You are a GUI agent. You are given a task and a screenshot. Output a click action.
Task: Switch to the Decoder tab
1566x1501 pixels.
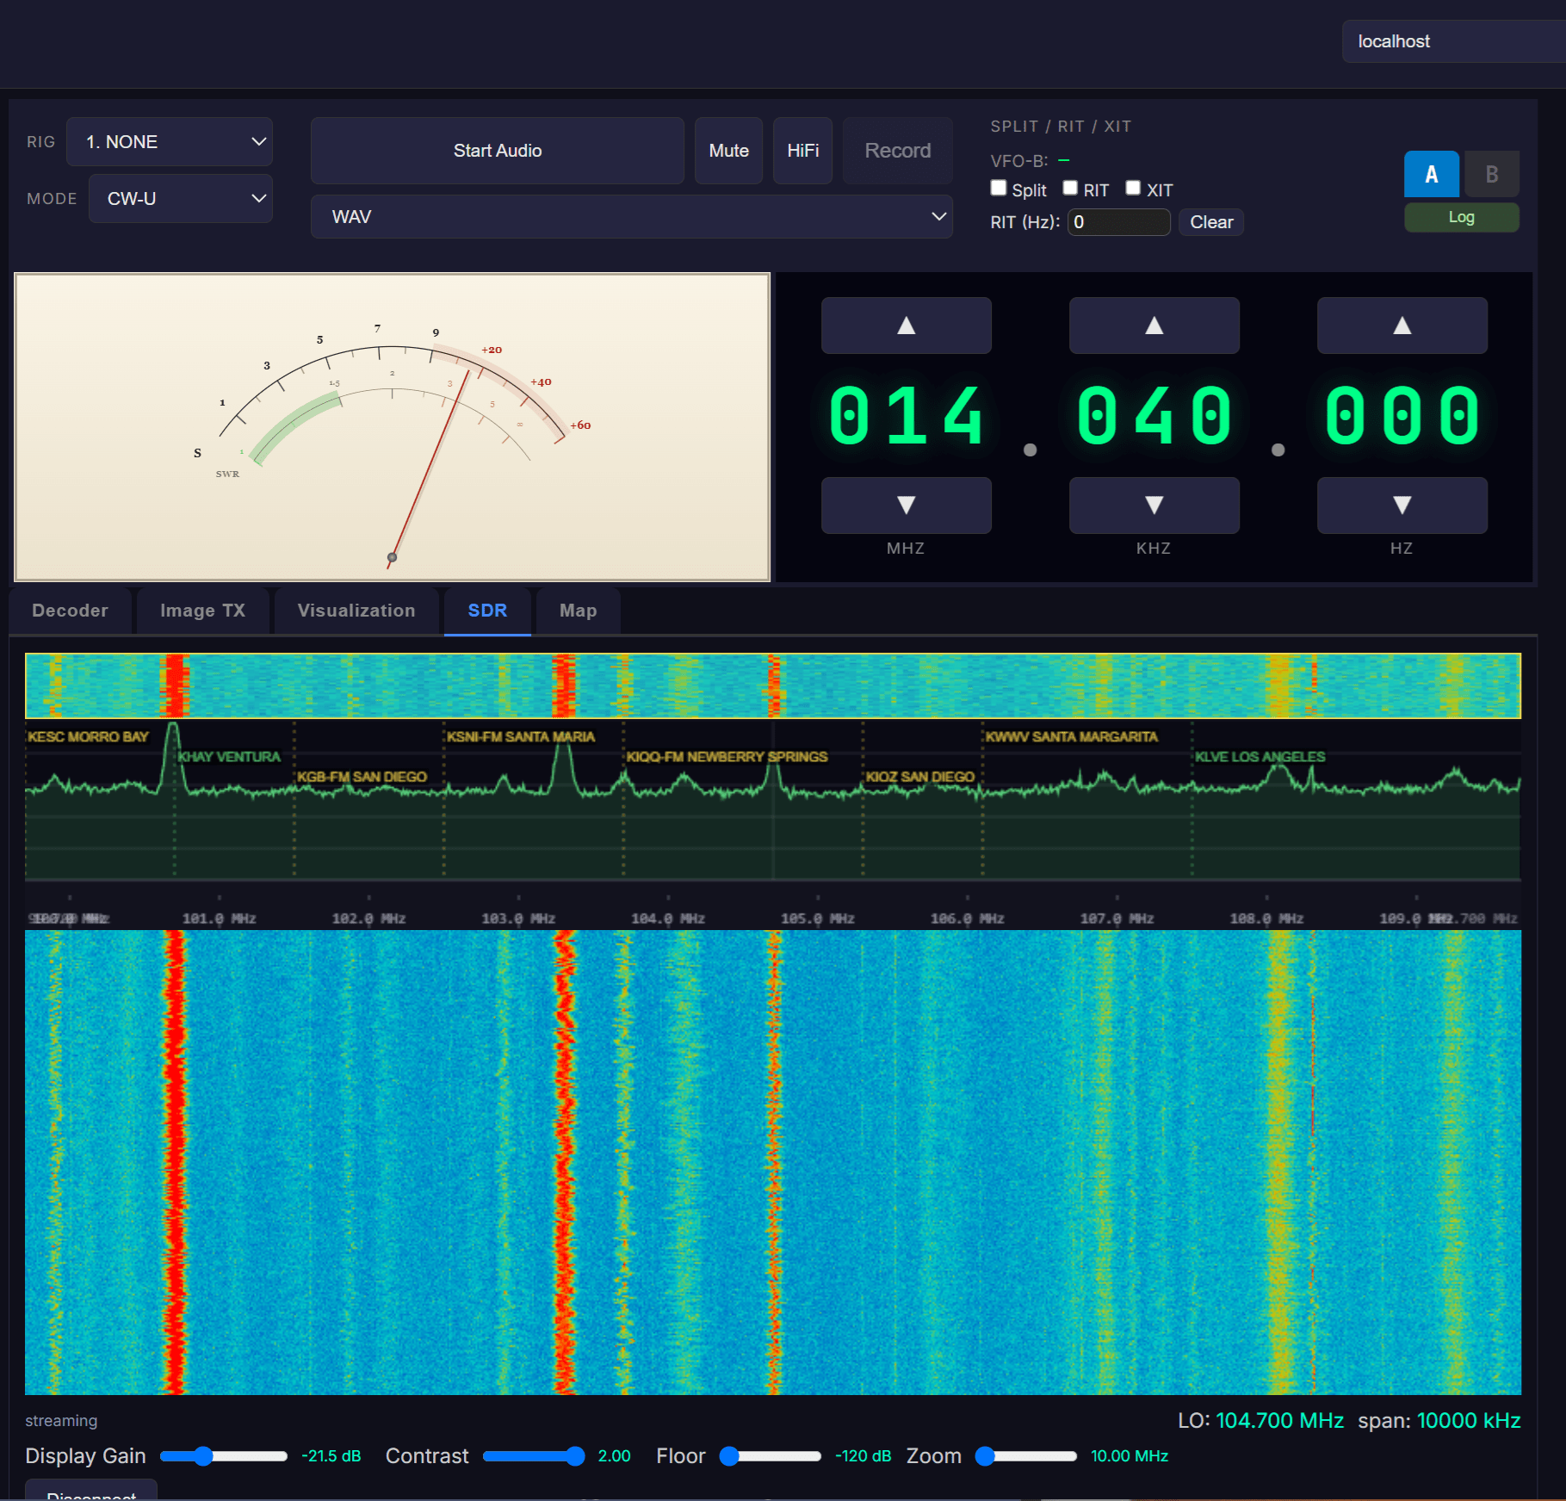[70, 611]
